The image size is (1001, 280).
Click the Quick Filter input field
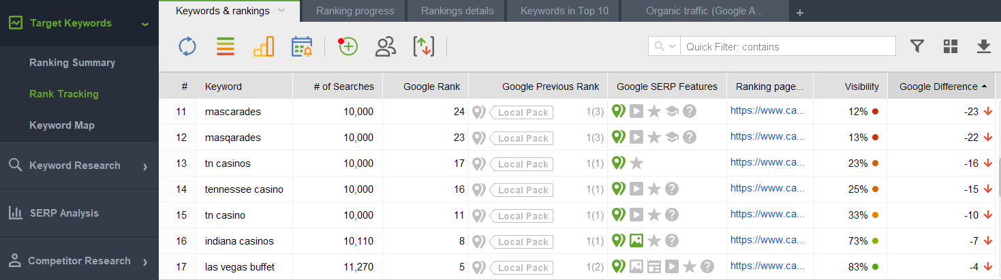pyautogui.click(x=789, y=46)
